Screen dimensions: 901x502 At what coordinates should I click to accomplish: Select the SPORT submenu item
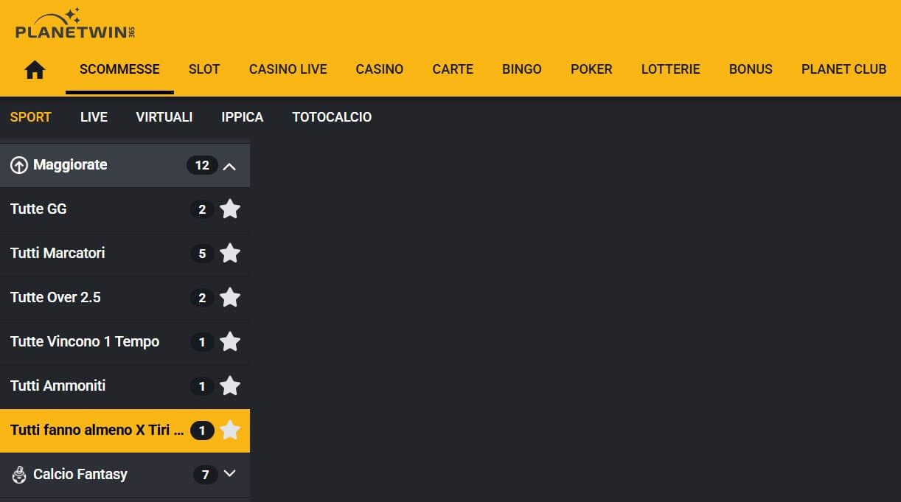(x=31, y=117)
